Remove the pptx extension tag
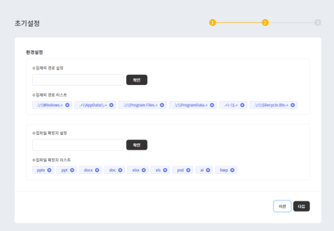This screenshot has width=334, height=231. (49, 170)
